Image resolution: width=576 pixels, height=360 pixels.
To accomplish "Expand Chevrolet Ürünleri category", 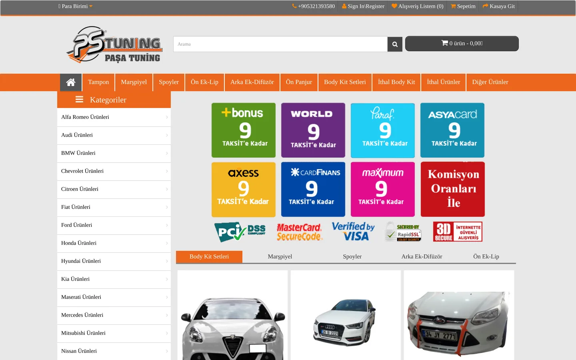I will coord(114,171).
